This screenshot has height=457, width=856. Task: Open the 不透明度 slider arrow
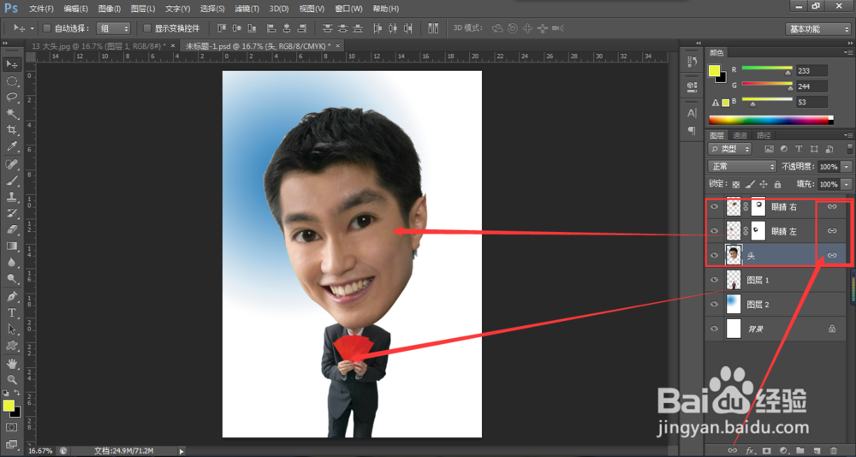pyautogui.click(x=847, y=167)
